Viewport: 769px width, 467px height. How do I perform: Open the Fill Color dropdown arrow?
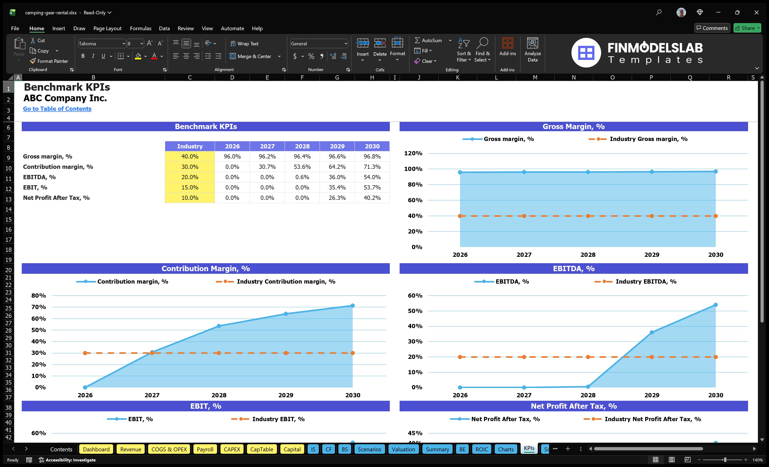(145, 56)
